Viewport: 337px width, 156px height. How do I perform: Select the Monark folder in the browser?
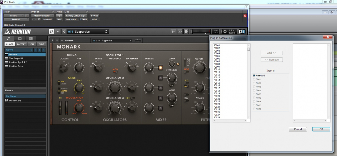tap(25, 54)
